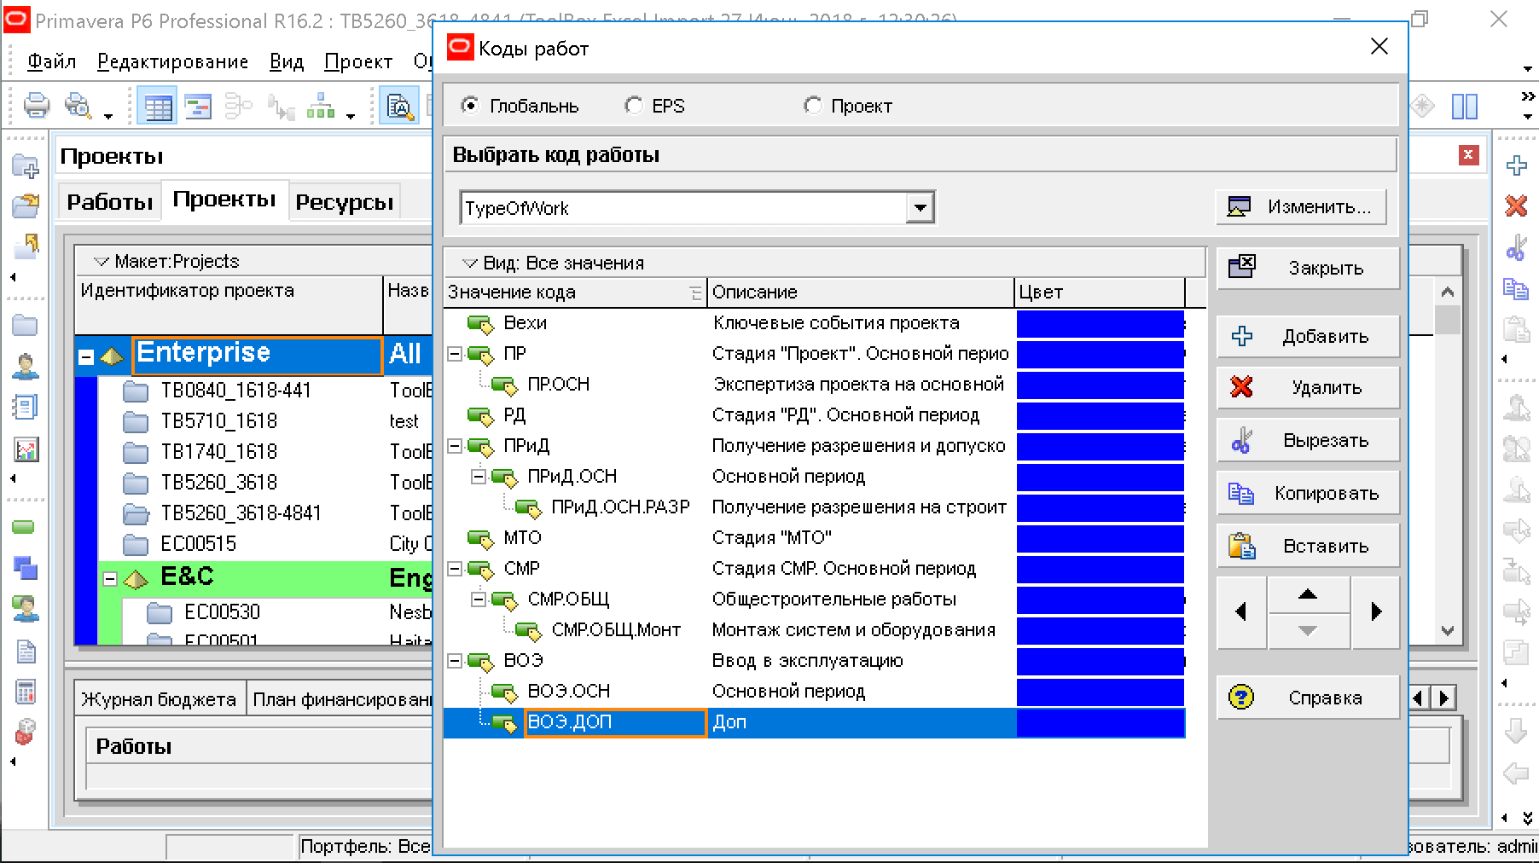Image resolution: width=1539 pixels, height=863 pixels.
Task: Outdent code with the left arrow button
Action: (x=1241, y=611)
